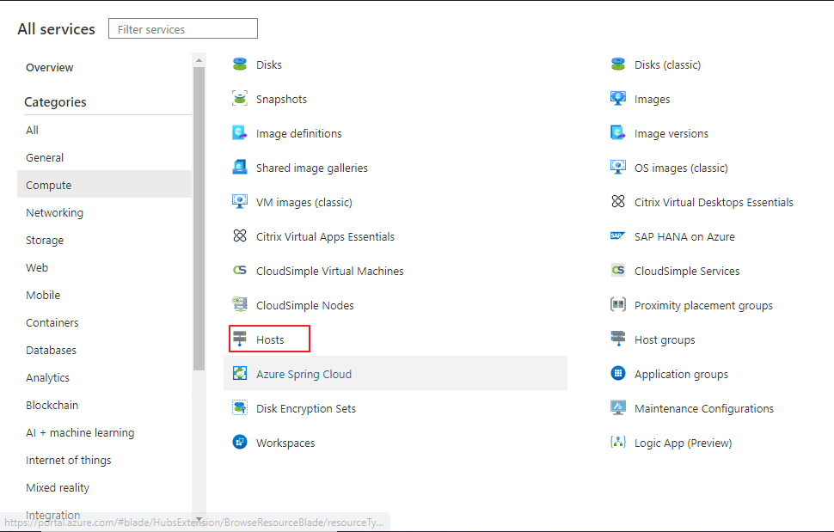Click the VM images (classic) icon
The image size is (834, 532).
pyautogui.click(x=240, y=202)
